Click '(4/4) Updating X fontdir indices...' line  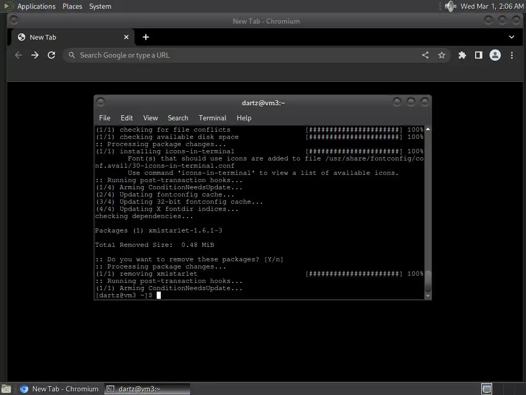pyautogui.click(x=167, y=209)
